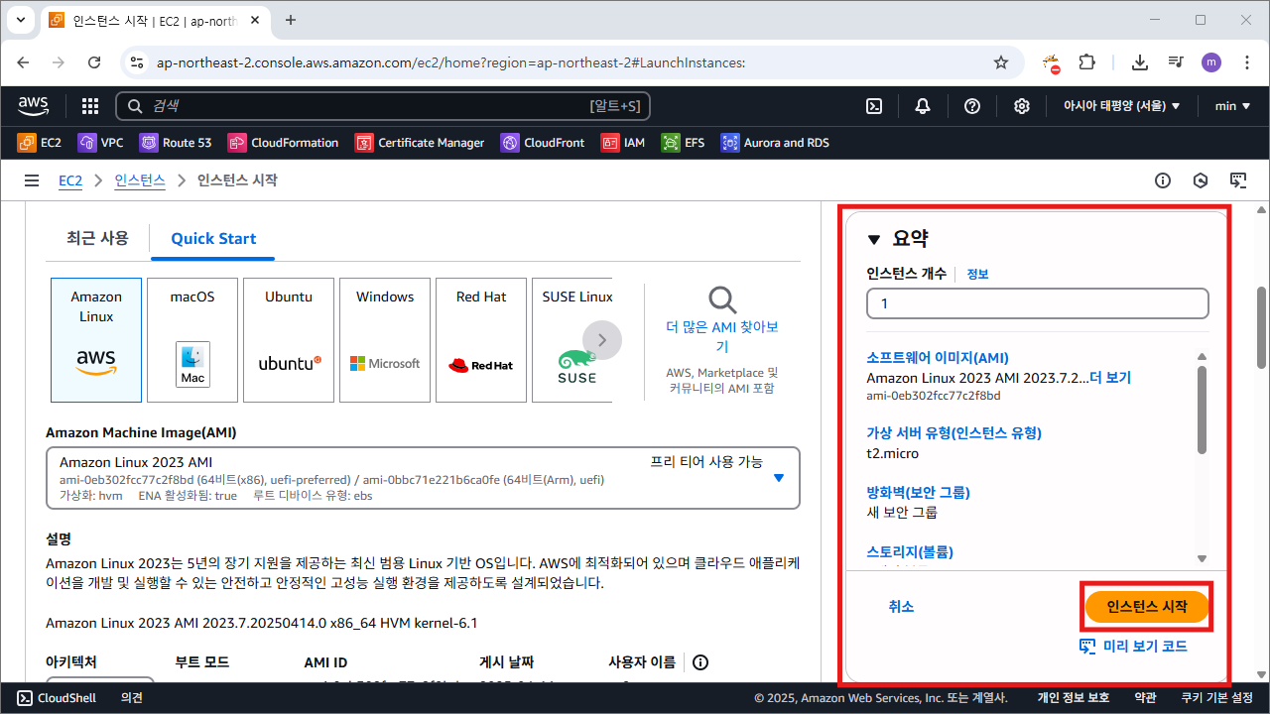Open the 소프트웨어 이미지(AMI) summary link
The width and height of the screenshot is (1270, 714).
[x=938, y=358]
